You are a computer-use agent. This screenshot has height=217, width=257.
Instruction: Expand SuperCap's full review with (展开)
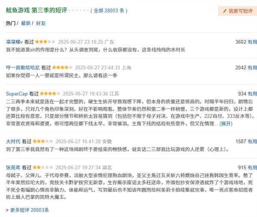point(226,124)
